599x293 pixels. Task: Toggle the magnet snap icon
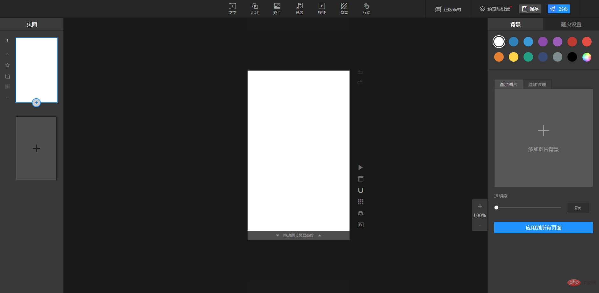pyautogui.click(x=361, y=190)
